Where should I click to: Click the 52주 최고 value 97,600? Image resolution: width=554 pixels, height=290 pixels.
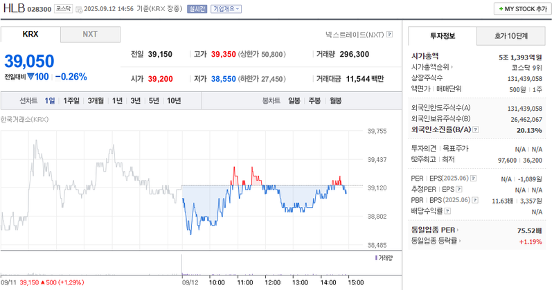(508, 161)
